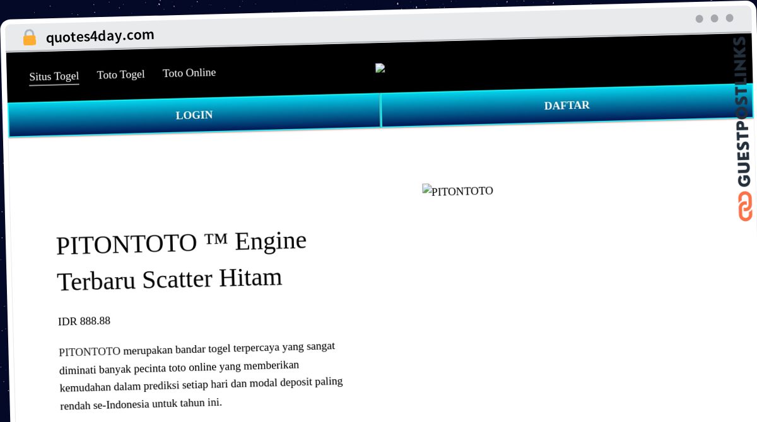Click the quotes4day.com address text
757x422 pixels.
coord(100,36)
